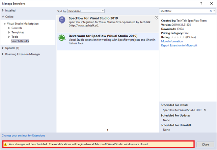Click the SpecFlow integration description text
217x150 pixels.
(x=109, y=24)
